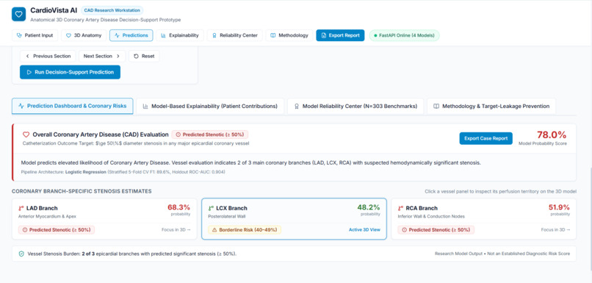Screen dimensions: 592x283
Task: Click the pulse icon on Predictions tab
Action: pyautogui.click(x=117, y=35)
